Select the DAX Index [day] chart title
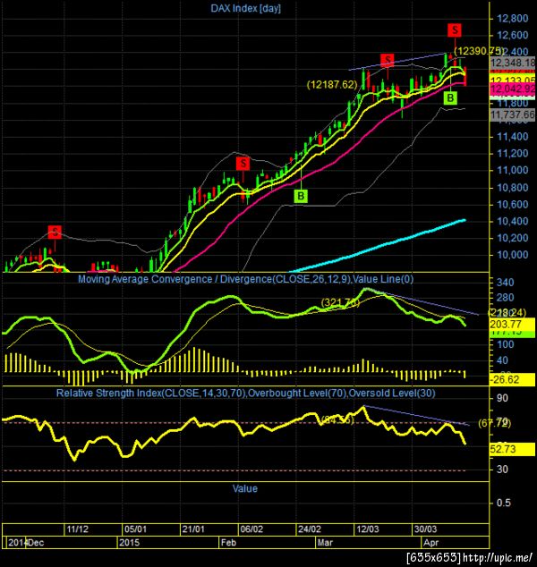This screenshot has height=567, width=537. pyautogui.click(x=246, y=8)
